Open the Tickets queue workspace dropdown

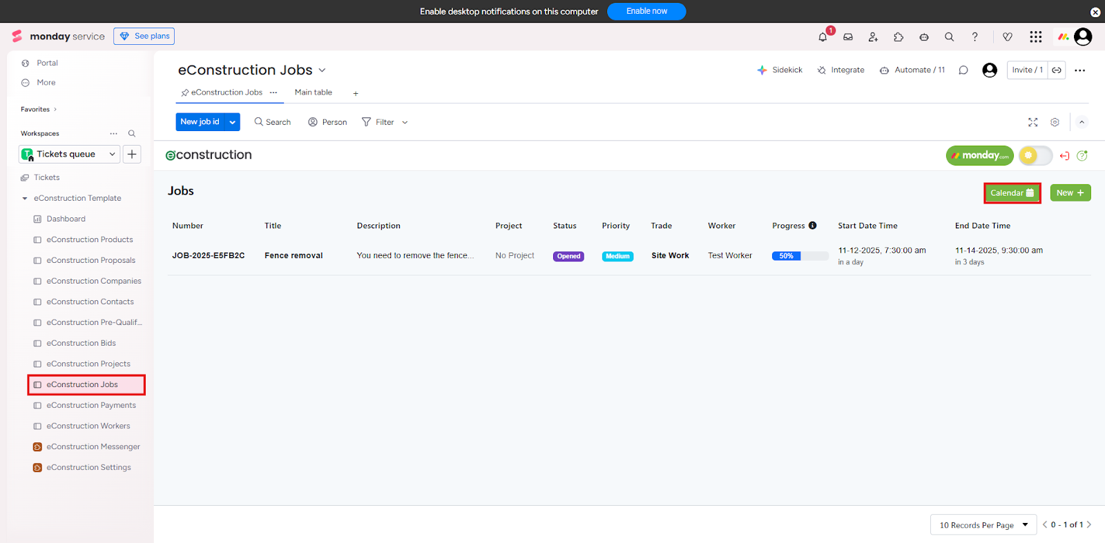point(69,155)
